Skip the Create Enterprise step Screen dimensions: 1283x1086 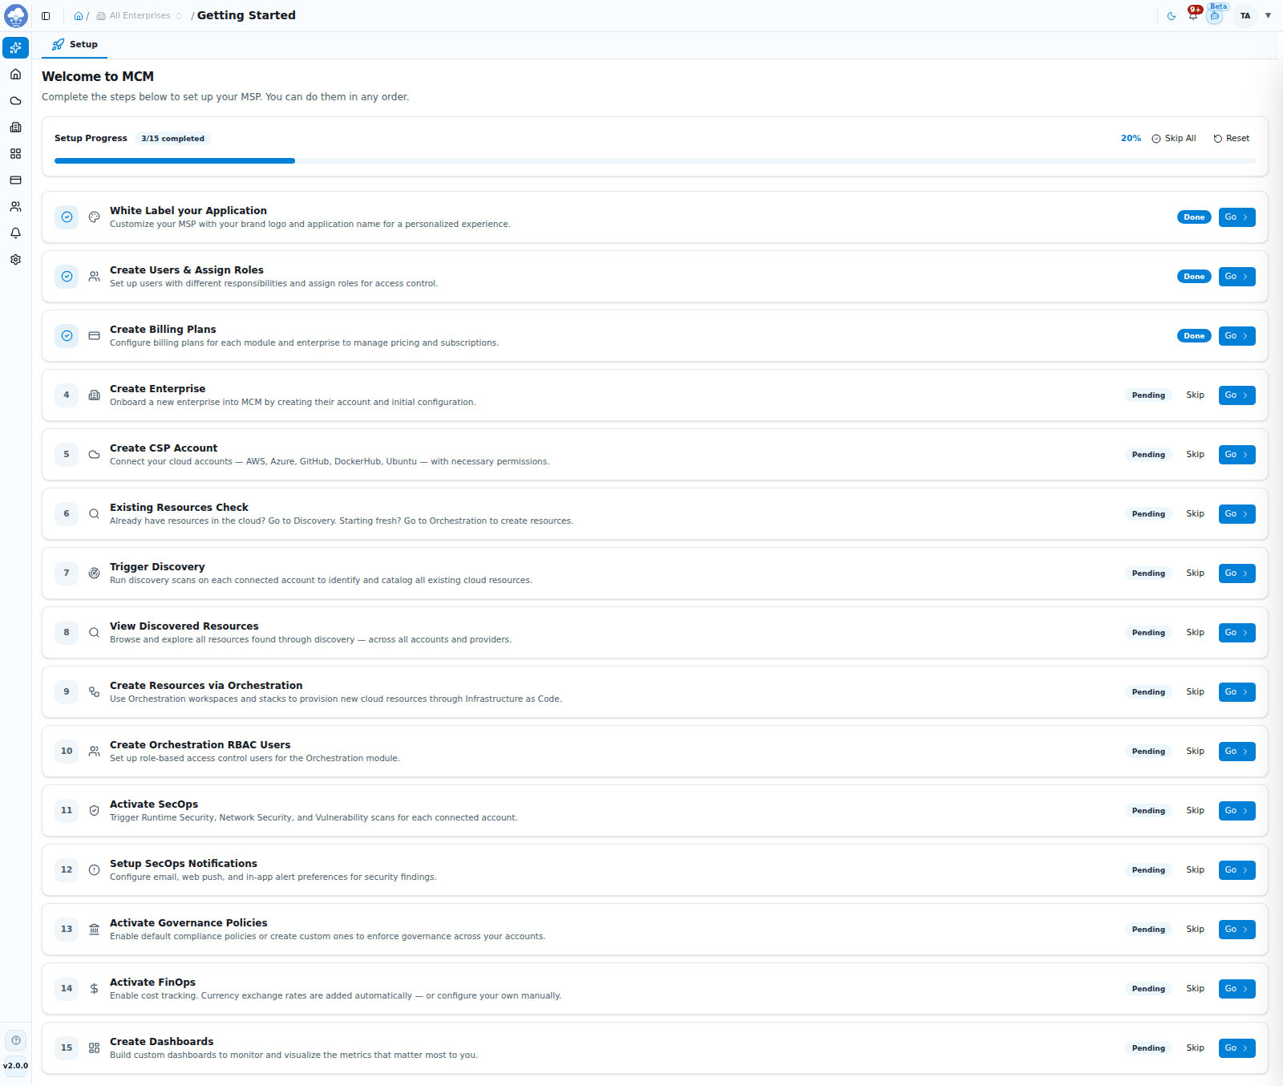[x=1195, y=395]
